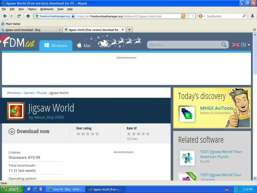Open the EN language dropdown
257x193 pixels.
241,45
